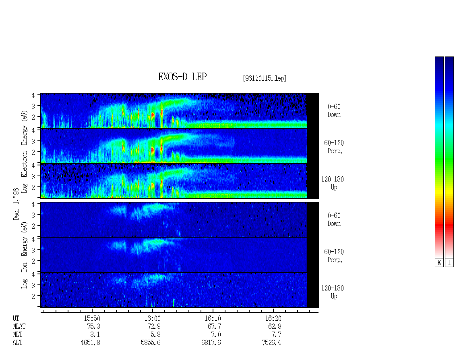Screen dimensions: 455x353
Task: Click the 15:50 UT time tick label
Action: (x=92, y=318)
